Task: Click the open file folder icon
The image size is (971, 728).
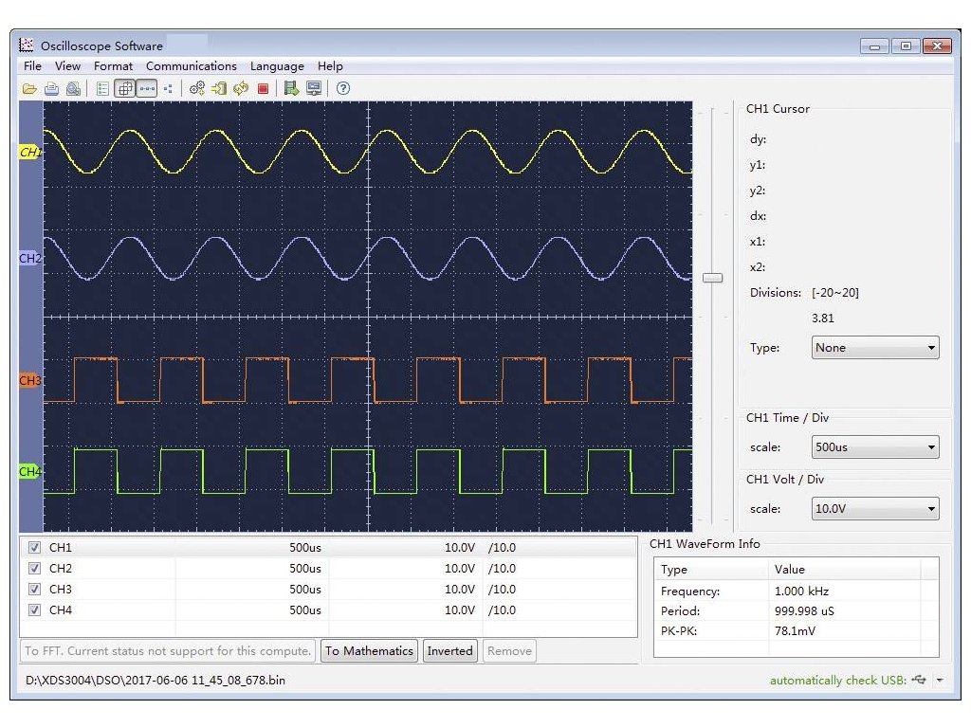Action: (x=29, y=88)
